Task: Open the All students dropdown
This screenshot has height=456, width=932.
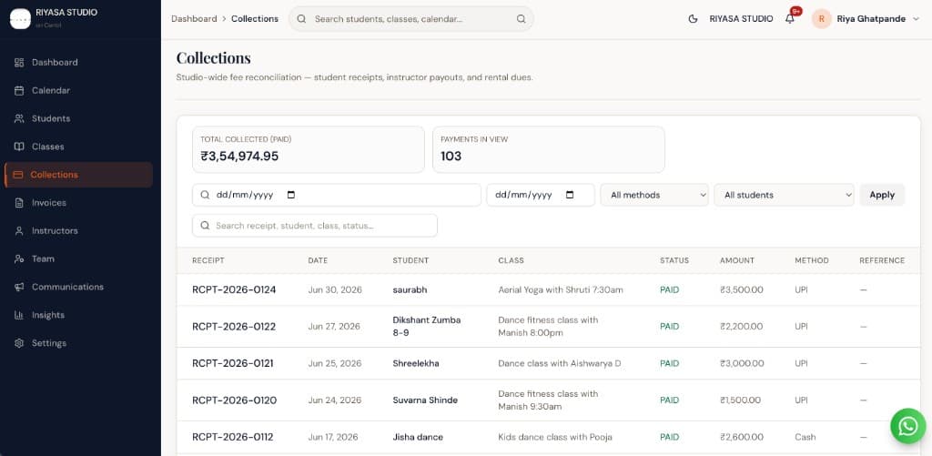Action: pos(784,195)
